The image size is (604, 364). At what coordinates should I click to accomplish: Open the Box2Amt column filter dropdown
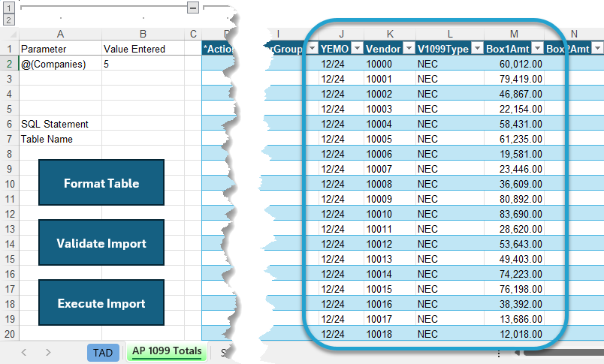pyautogui.click(x=597, y=49)
